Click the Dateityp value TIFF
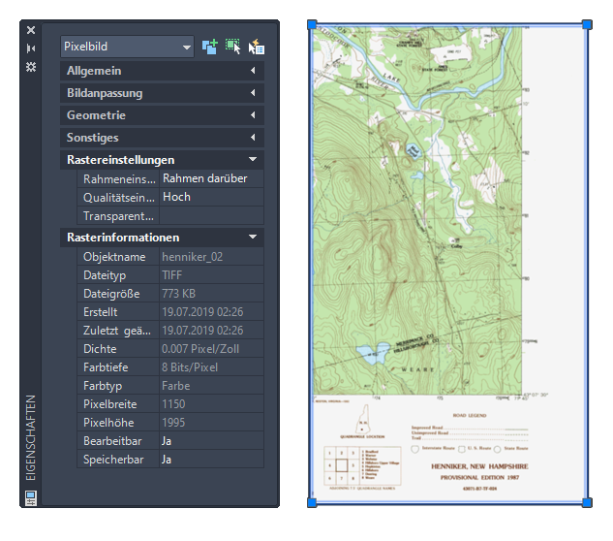Viewport: 613px width, 541px height. click(211, 275)
